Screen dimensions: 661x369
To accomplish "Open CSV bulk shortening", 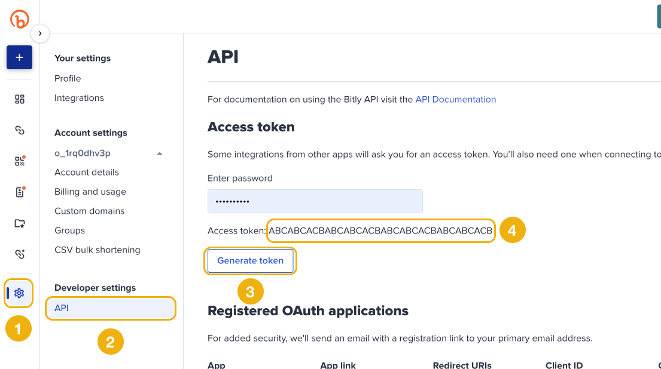I will [x=98, y=250].
